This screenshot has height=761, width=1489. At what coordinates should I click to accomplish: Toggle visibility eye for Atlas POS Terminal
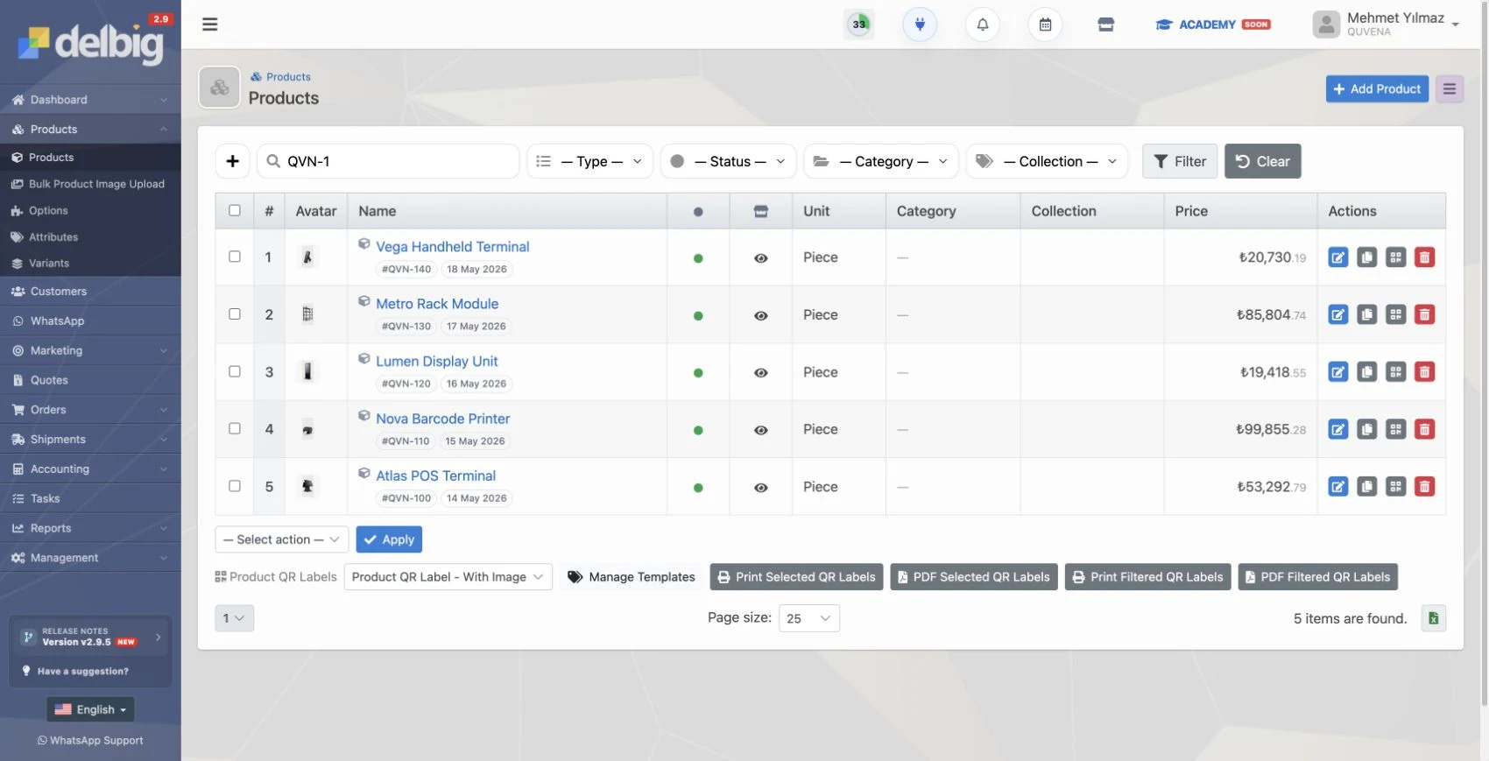(x=761, y=488)
